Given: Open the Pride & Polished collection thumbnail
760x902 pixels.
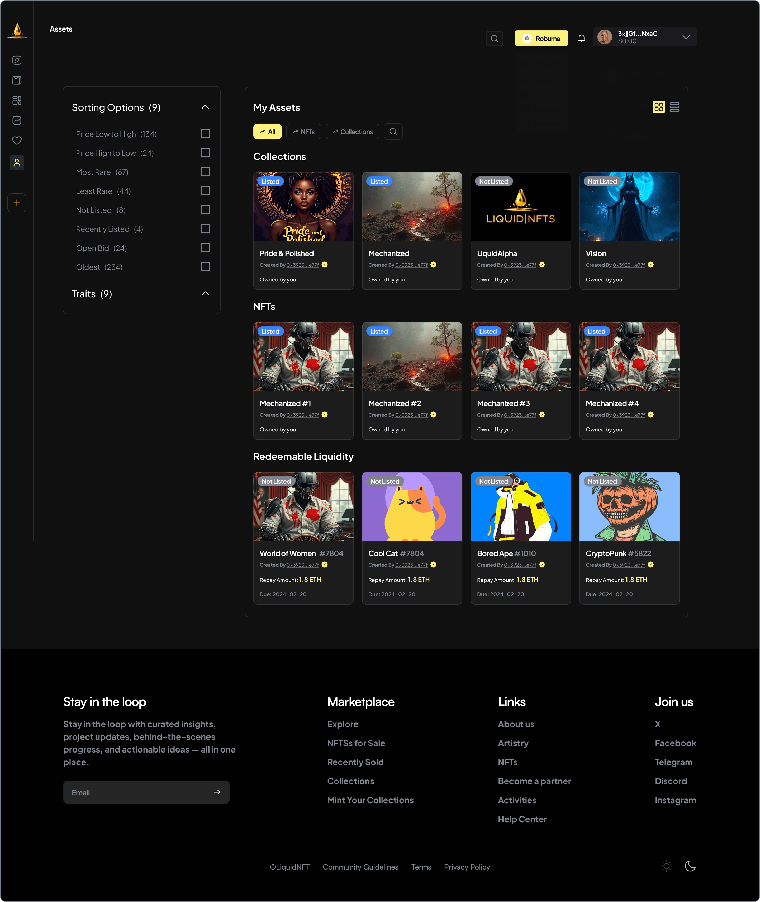Looking at the screenshot, I should pos(303,207).
